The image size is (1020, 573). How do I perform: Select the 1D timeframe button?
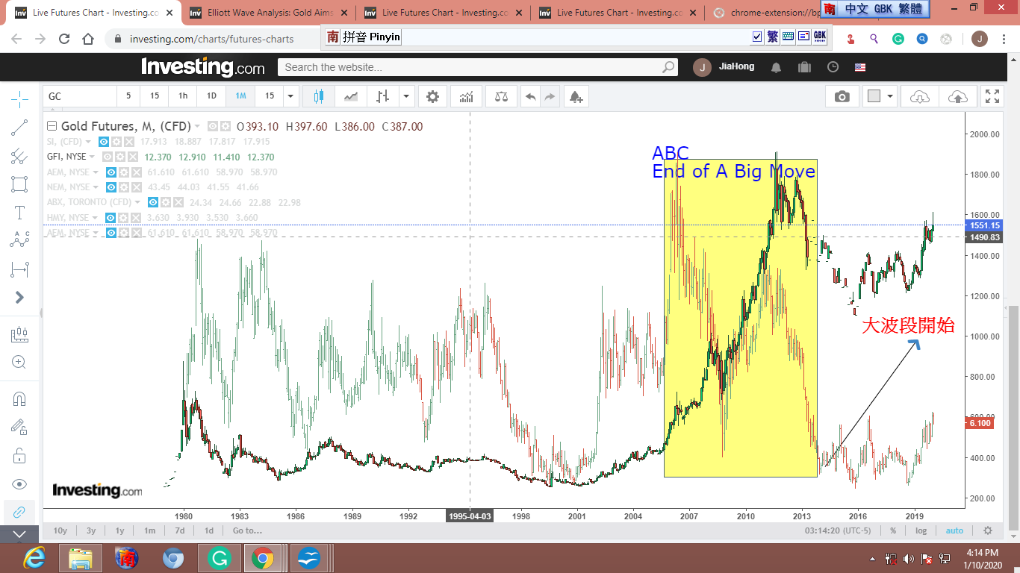pos(211,96)
